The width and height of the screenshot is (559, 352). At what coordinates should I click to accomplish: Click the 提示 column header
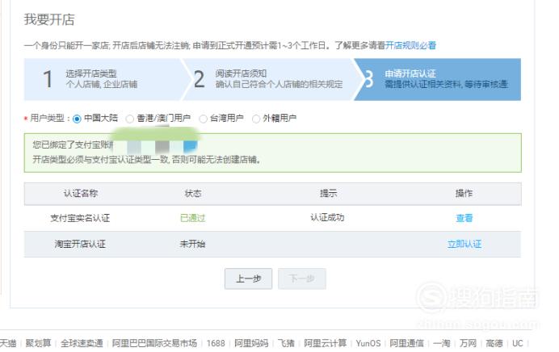pos(328,193)
